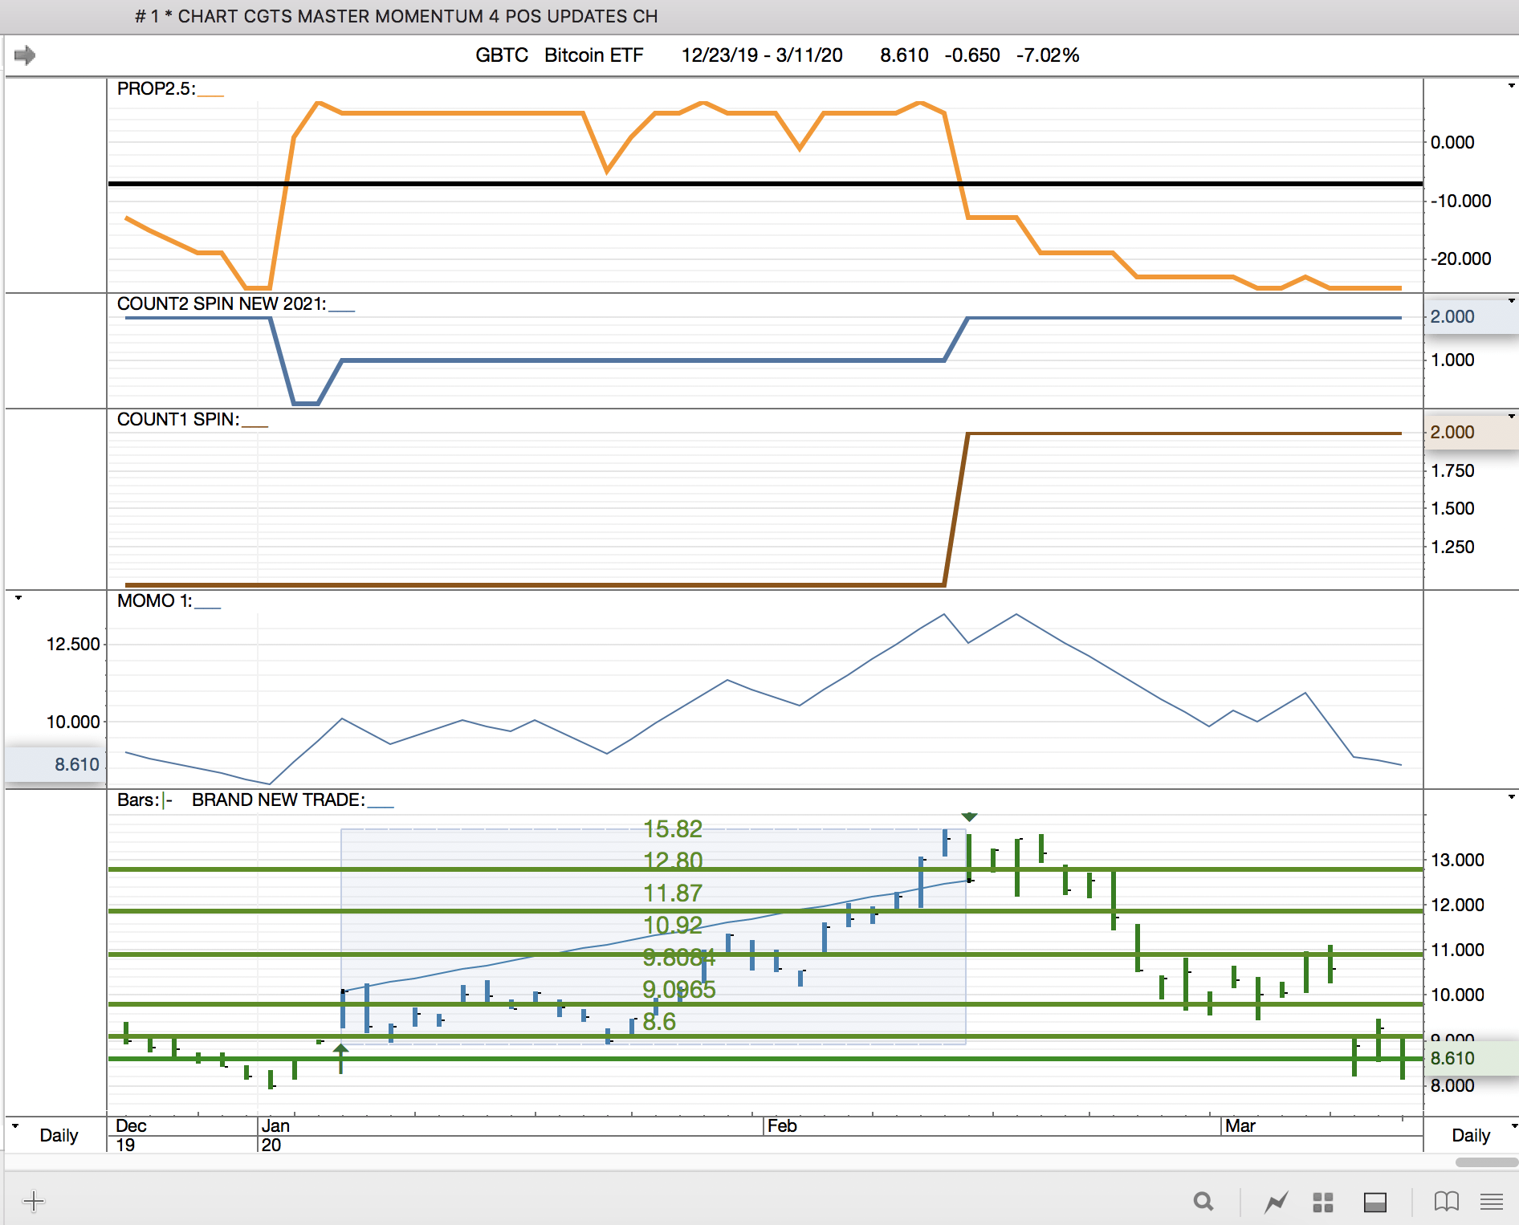Open the horizontal lines list icon
Screen dimensions: 1519x1225
[x=1492, y=1202]
